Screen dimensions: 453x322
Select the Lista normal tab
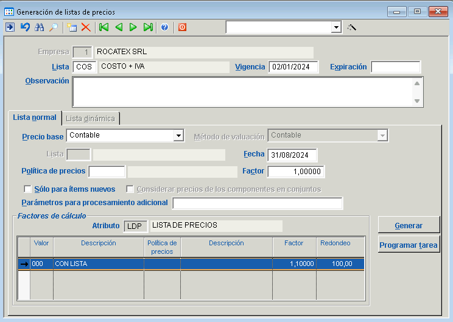[35, 117]
